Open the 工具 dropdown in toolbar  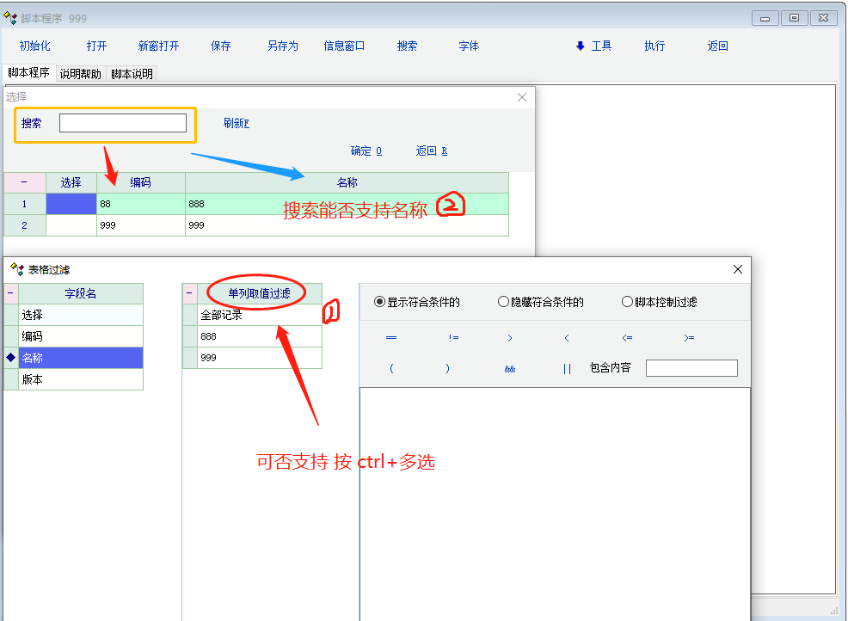(594, 46)
